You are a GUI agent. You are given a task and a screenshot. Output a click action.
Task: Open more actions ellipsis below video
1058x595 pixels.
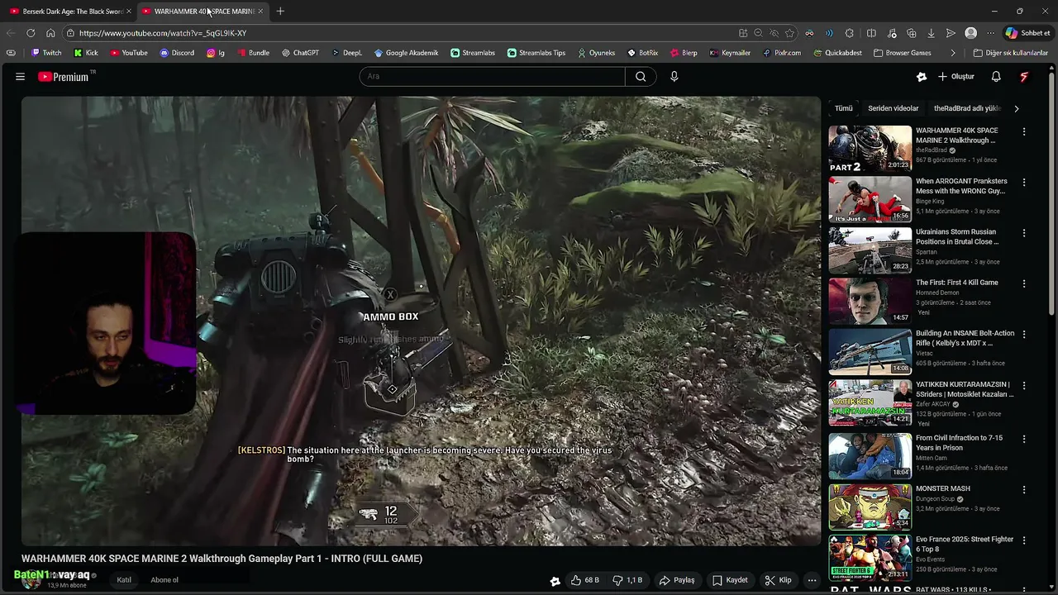pos(813,580)
